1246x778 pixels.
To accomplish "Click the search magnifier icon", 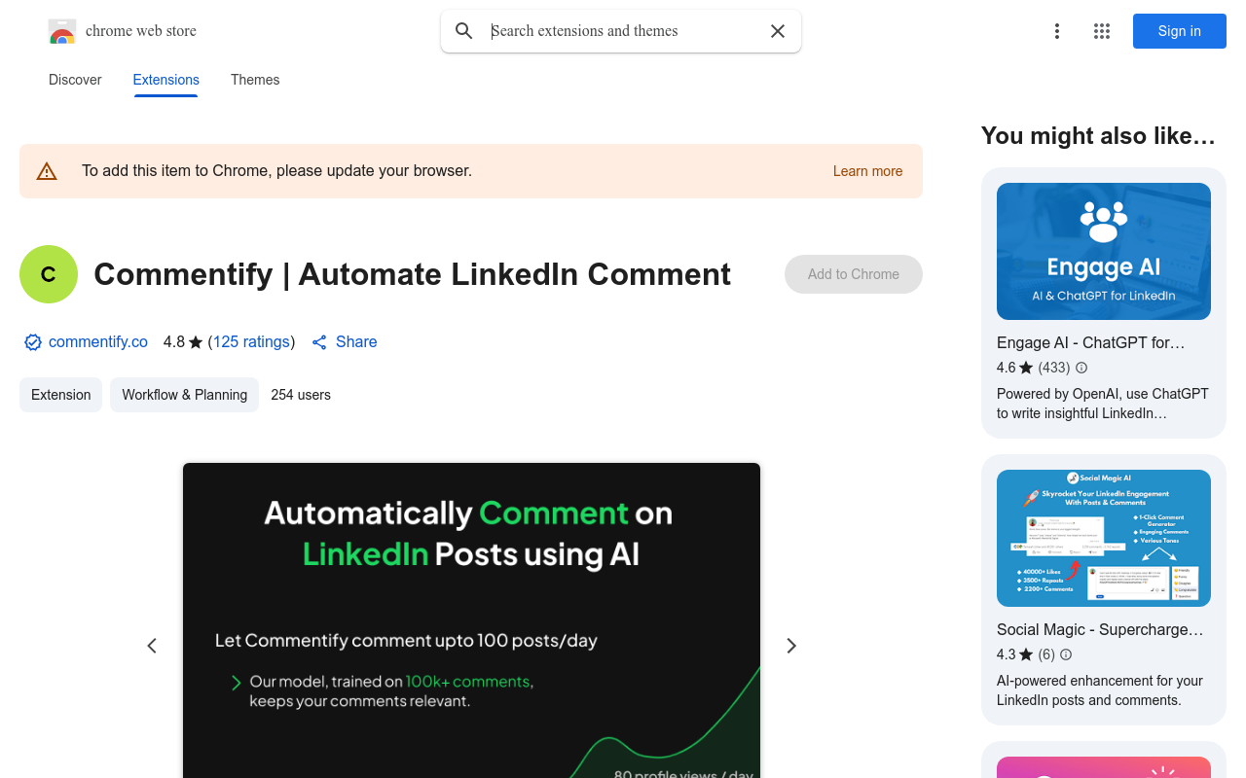I will [x=464, y=31].
